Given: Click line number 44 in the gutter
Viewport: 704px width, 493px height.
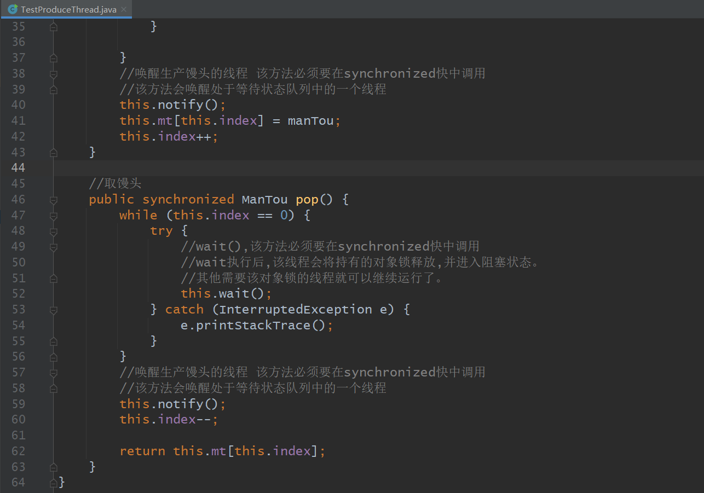Looking at the screenshot, I should tap(18, 168).
